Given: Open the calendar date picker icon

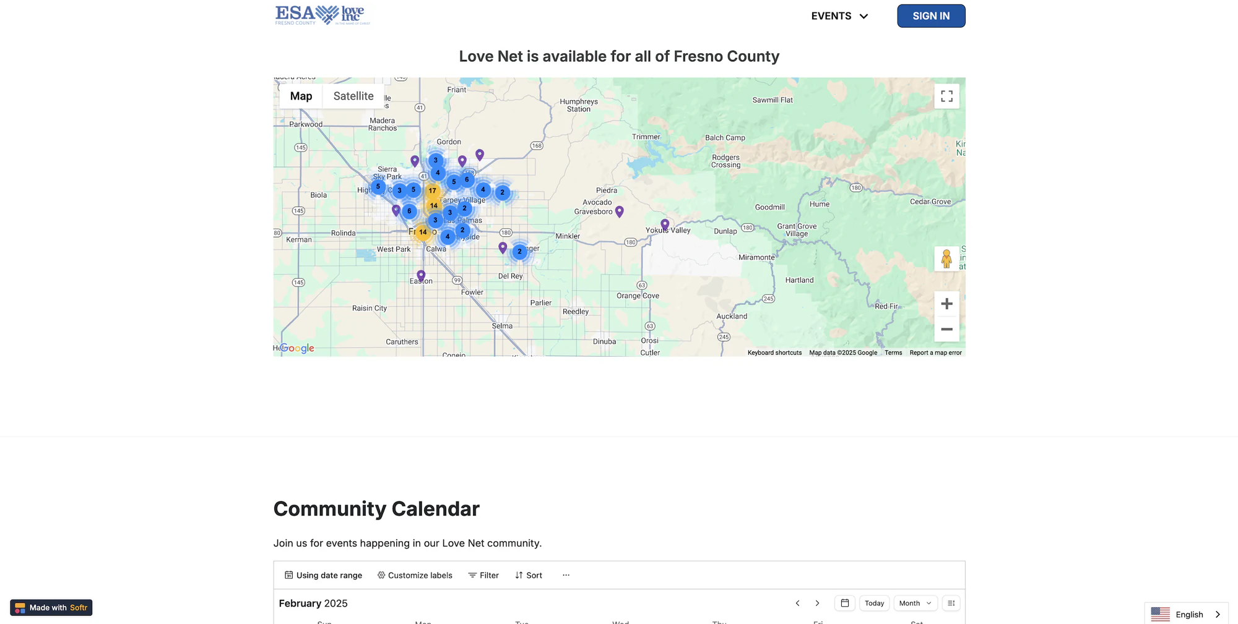Looking at the screenshot, I should [x=844, y=603].
